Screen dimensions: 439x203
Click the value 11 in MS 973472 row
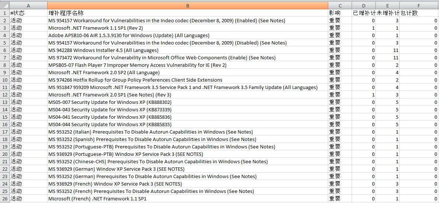click(387, 58)
